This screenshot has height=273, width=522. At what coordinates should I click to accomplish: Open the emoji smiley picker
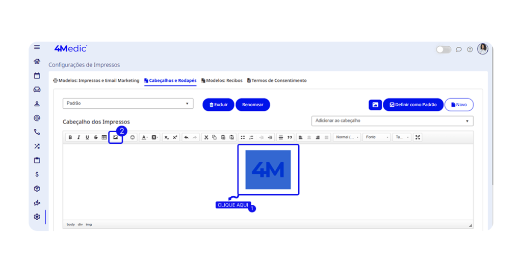point(133,137)
